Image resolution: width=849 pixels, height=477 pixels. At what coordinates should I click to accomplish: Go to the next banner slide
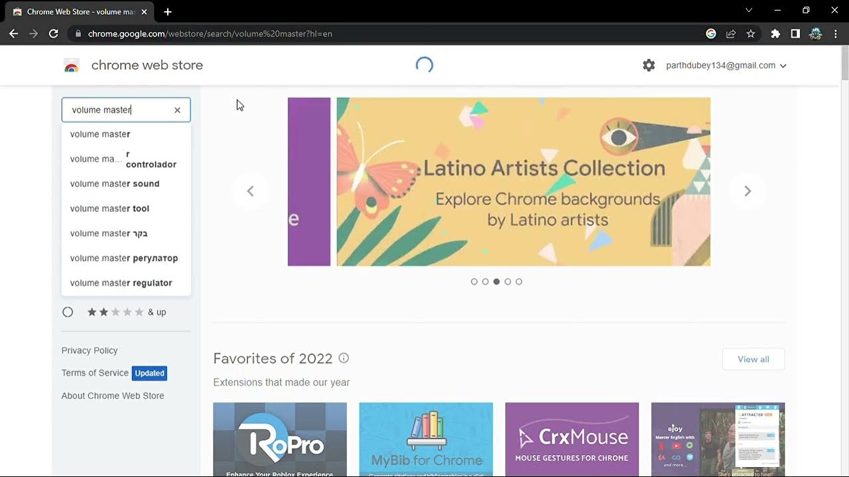(748, 191)
